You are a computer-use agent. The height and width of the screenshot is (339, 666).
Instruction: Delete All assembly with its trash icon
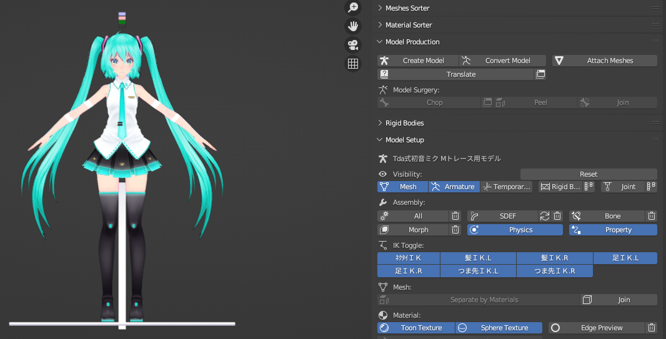[455, 216]
